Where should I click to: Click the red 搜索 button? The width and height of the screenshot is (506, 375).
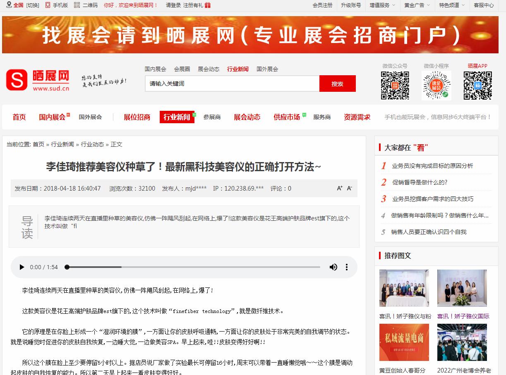(x=338, y=84)
